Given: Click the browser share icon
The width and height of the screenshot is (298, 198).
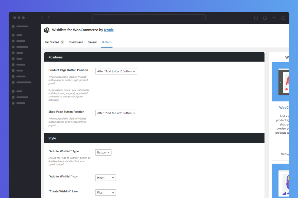Looking at the screenshot, I should (x=265, y=17).
